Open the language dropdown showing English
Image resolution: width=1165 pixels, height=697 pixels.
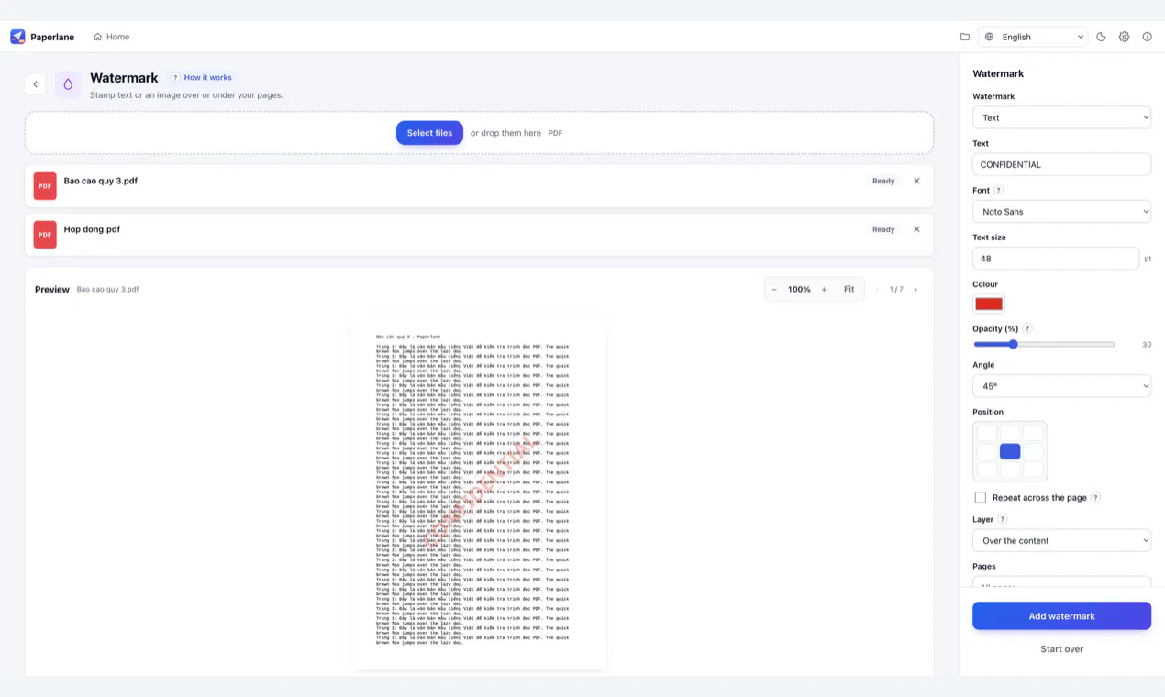(1033, 37)
